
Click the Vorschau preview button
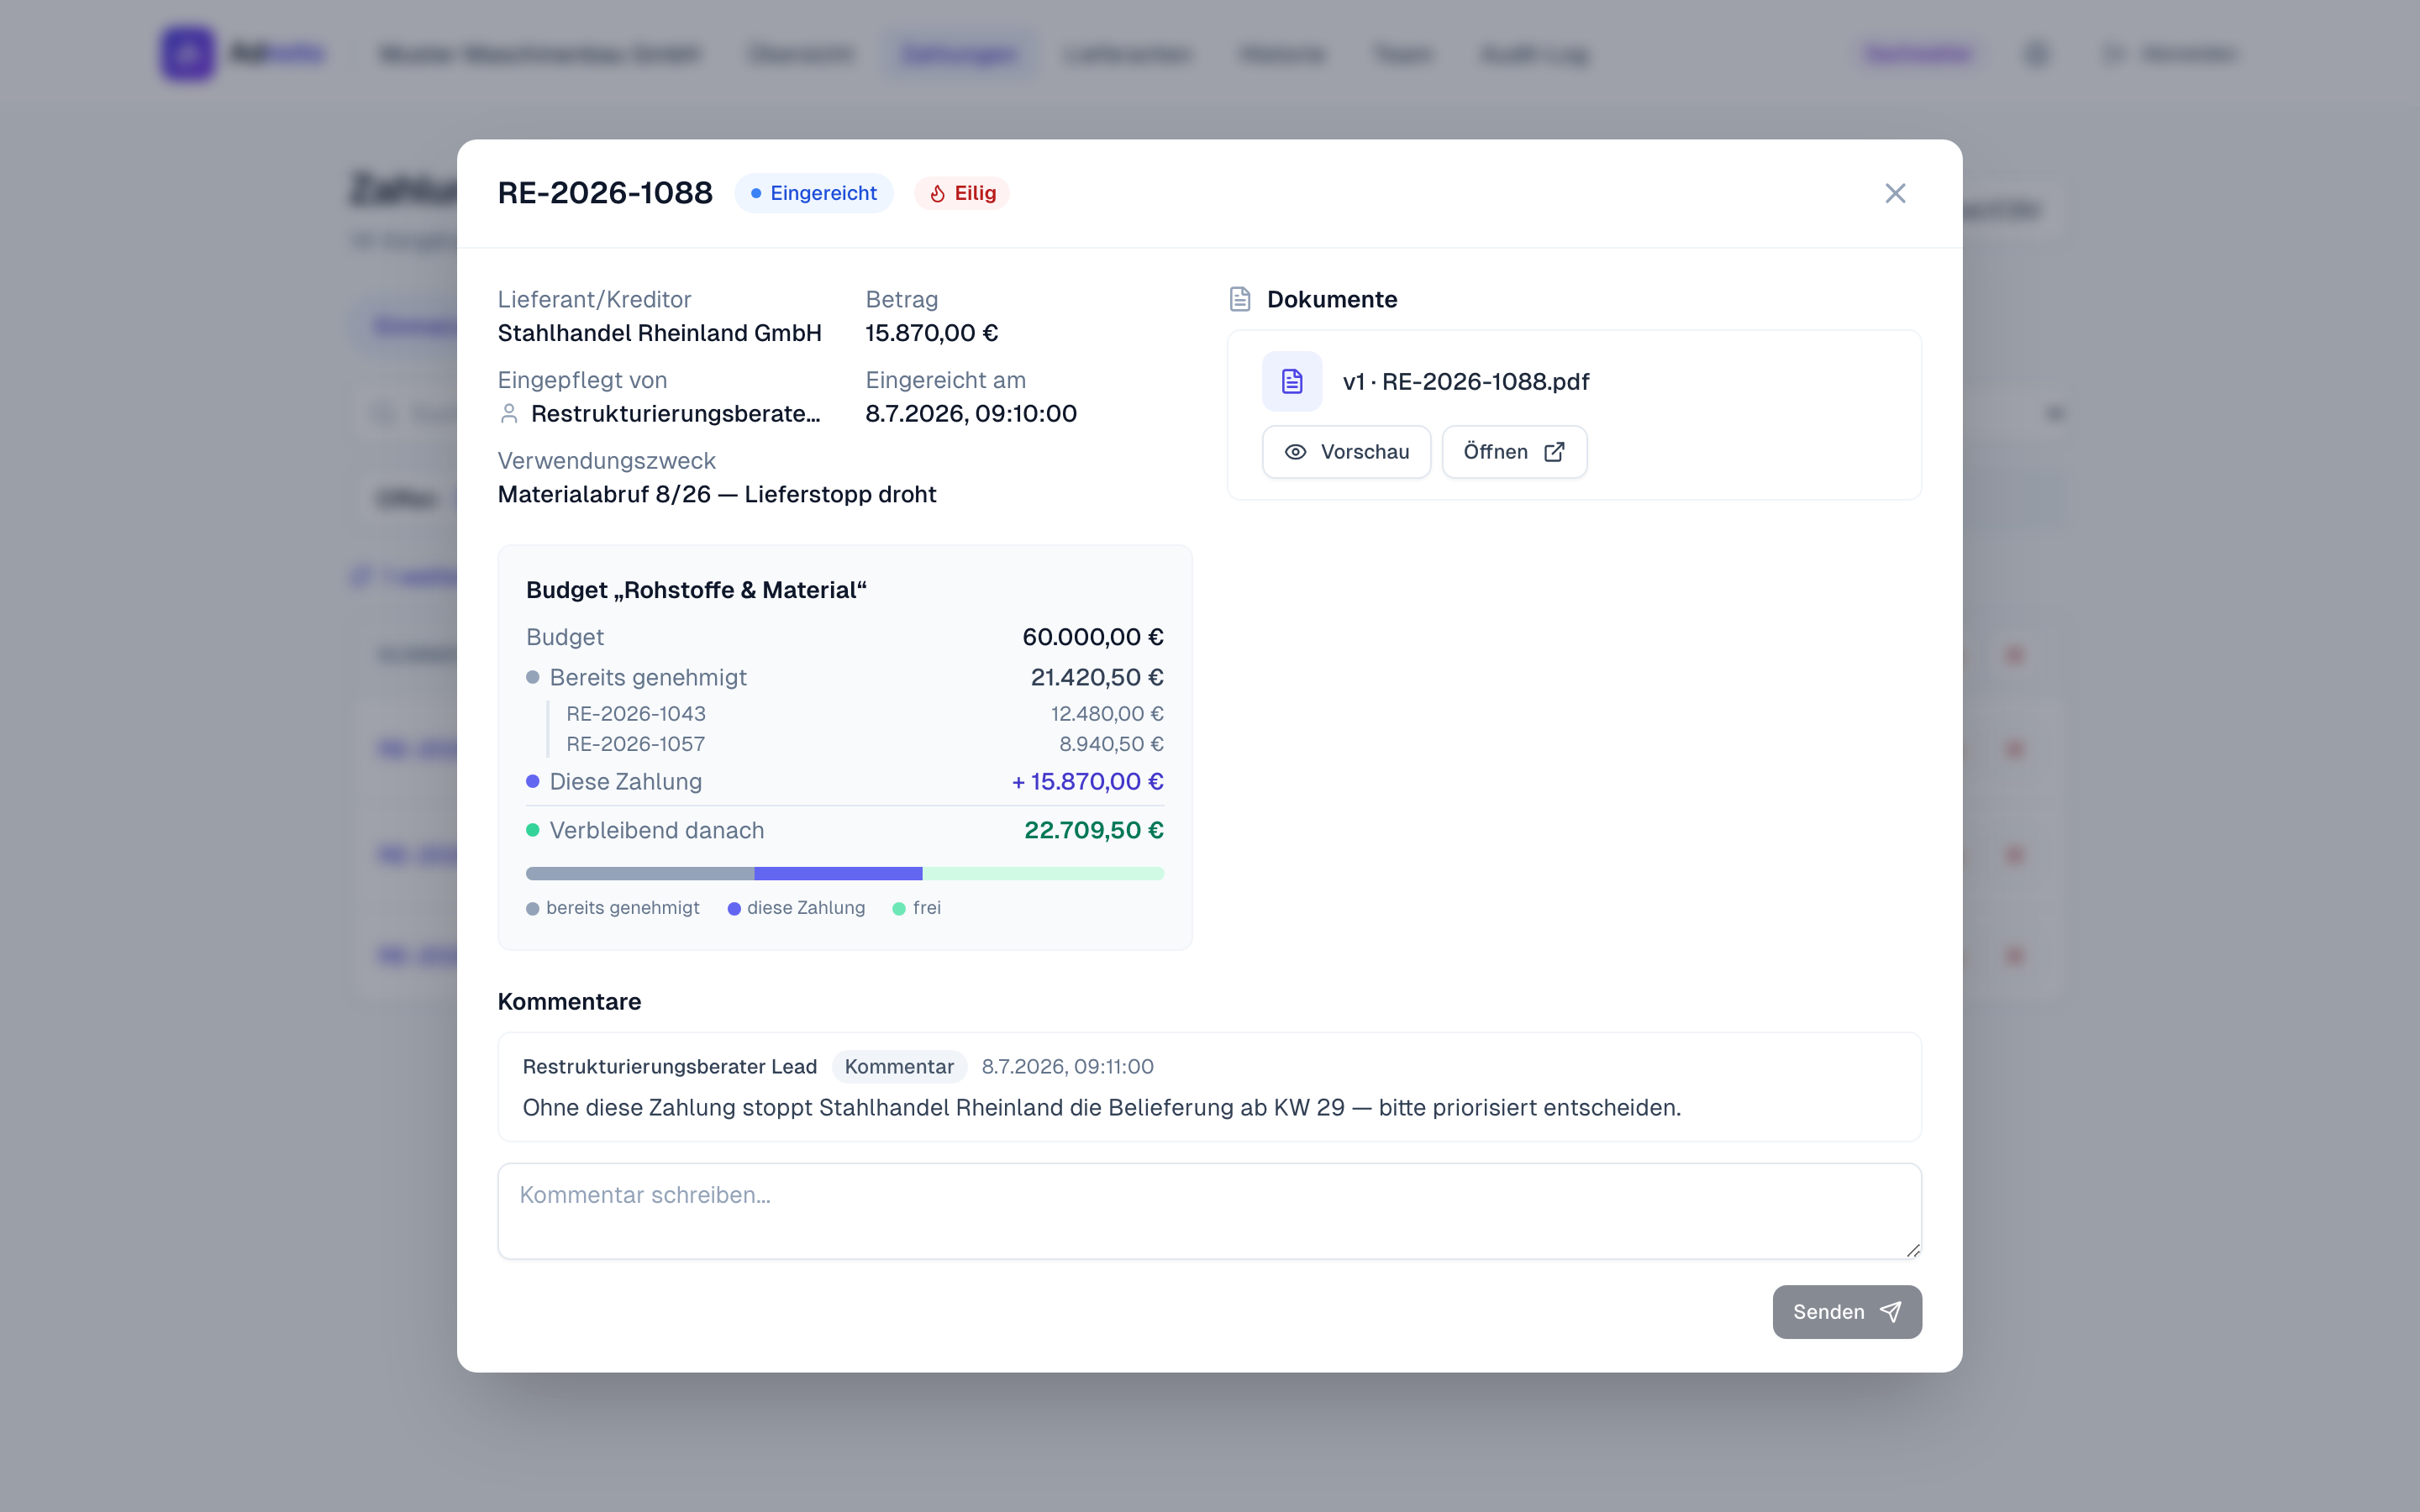point(1346,452)
